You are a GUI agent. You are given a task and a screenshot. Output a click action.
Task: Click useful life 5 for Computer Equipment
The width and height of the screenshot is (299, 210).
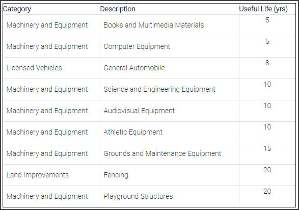[x=267, y=41]
